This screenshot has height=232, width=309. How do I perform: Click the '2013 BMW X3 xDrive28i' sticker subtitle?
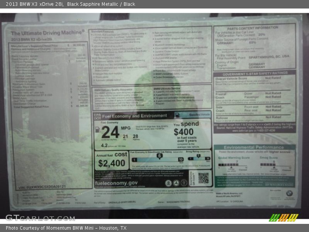pos(32,39)
